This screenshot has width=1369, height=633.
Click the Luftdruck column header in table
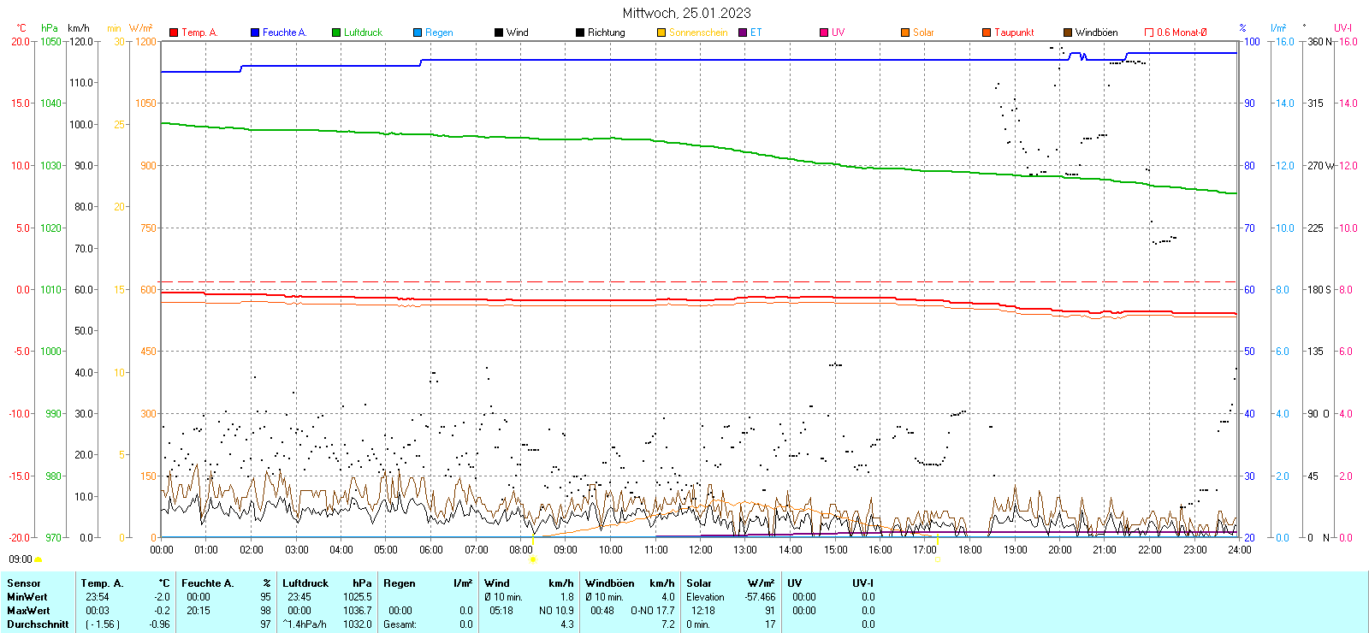click(x=305, y=583)
